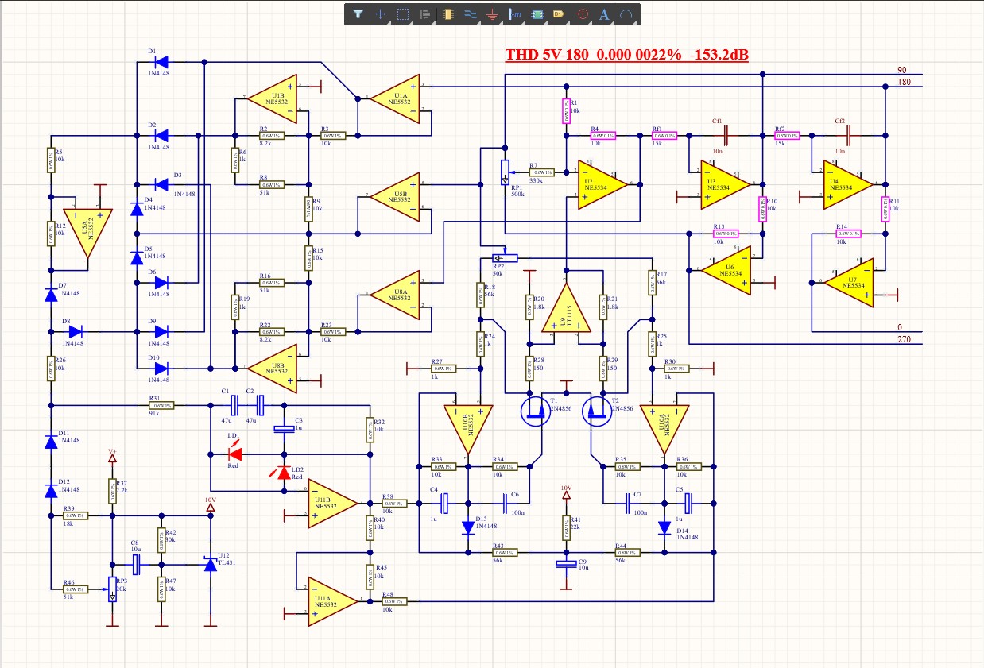Image resolution: width=984 pixels, height=668 pixels.
Task: Select diode D13 1N4148
Action: [x=468, y=527]
